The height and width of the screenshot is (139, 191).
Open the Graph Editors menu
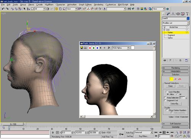(85, 5)
